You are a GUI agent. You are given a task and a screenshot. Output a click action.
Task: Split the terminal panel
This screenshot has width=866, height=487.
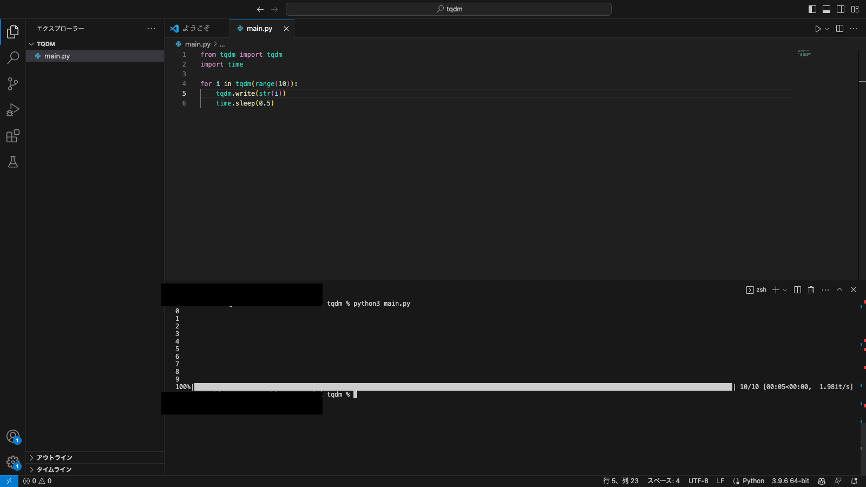[x=797, y=289]
